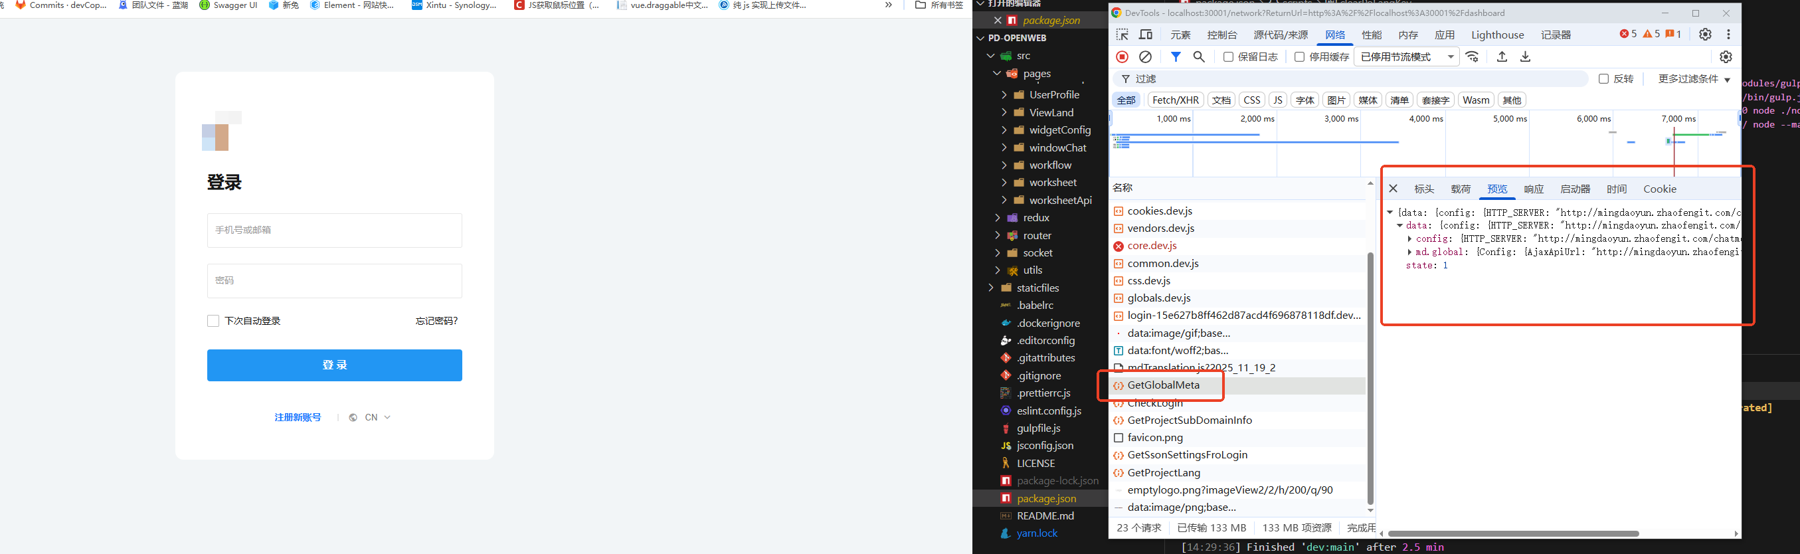Click the orange warnings count indicator
1800x554 pixels.
pos(1651,35)
